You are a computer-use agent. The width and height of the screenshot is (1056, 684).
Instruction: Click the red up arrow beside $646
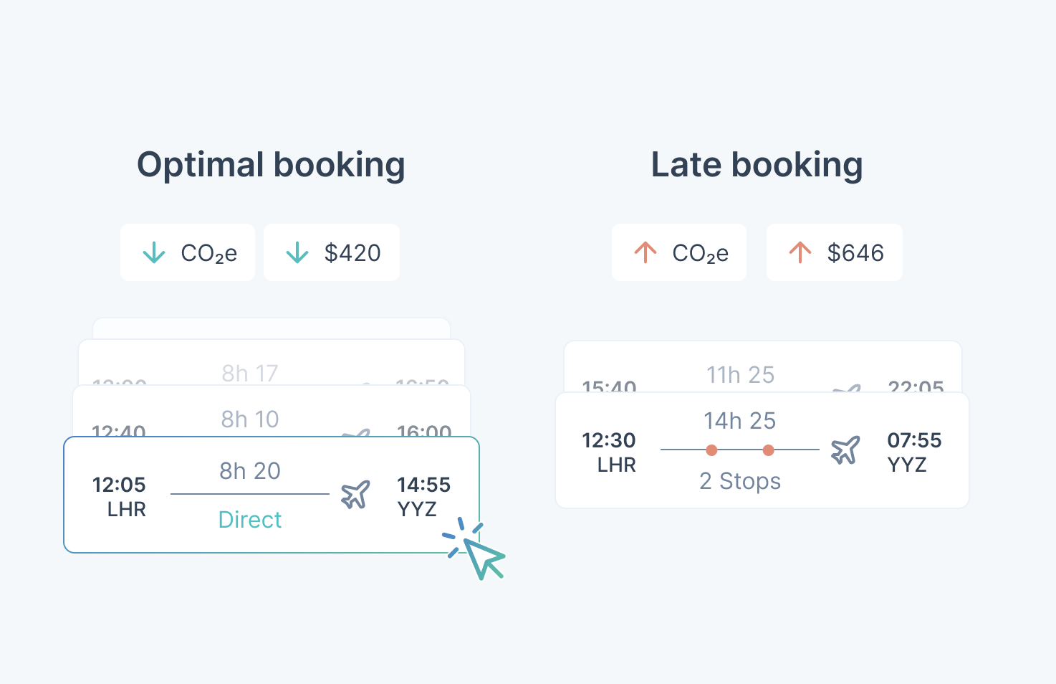tap(800, 252)
